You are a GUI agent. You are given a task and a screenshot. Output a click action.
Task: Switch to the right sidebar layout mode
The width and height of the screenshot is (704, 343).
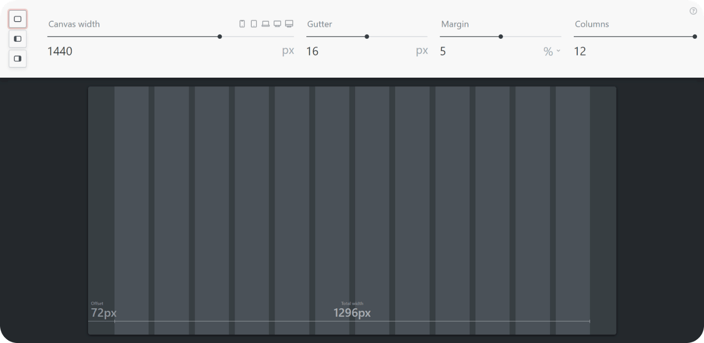(18, 58)
